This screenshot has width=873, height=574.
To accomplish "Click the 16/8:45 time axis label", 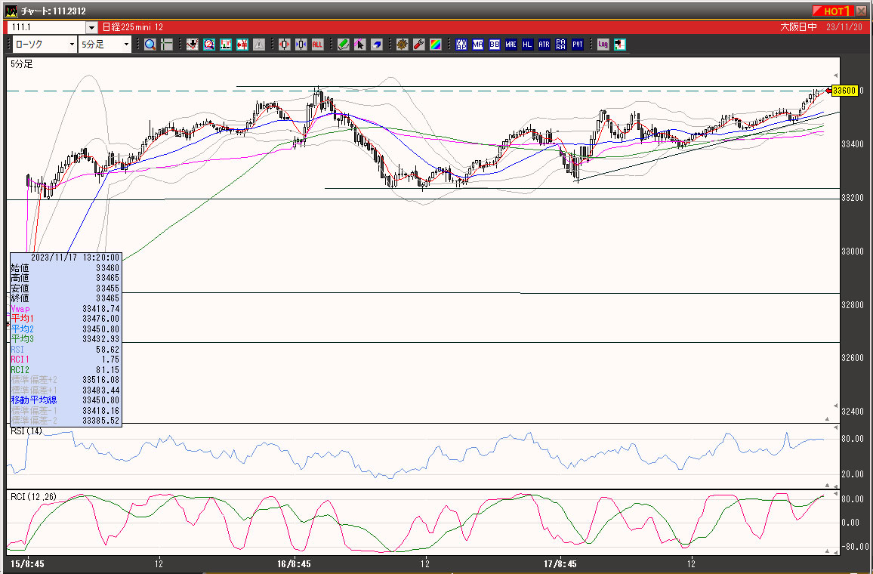I will 294,564.
